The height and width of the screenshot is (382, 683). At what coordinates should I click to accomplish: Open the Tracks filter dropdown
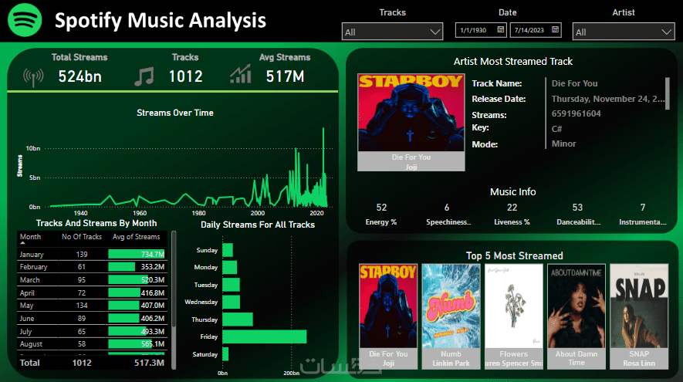point(392,32)
